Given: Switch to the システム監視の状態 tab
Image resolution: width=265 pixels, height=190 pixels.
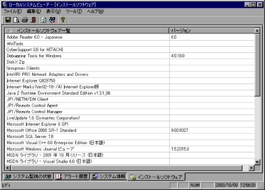Looking at the screenshot, I should click(28, 176).
